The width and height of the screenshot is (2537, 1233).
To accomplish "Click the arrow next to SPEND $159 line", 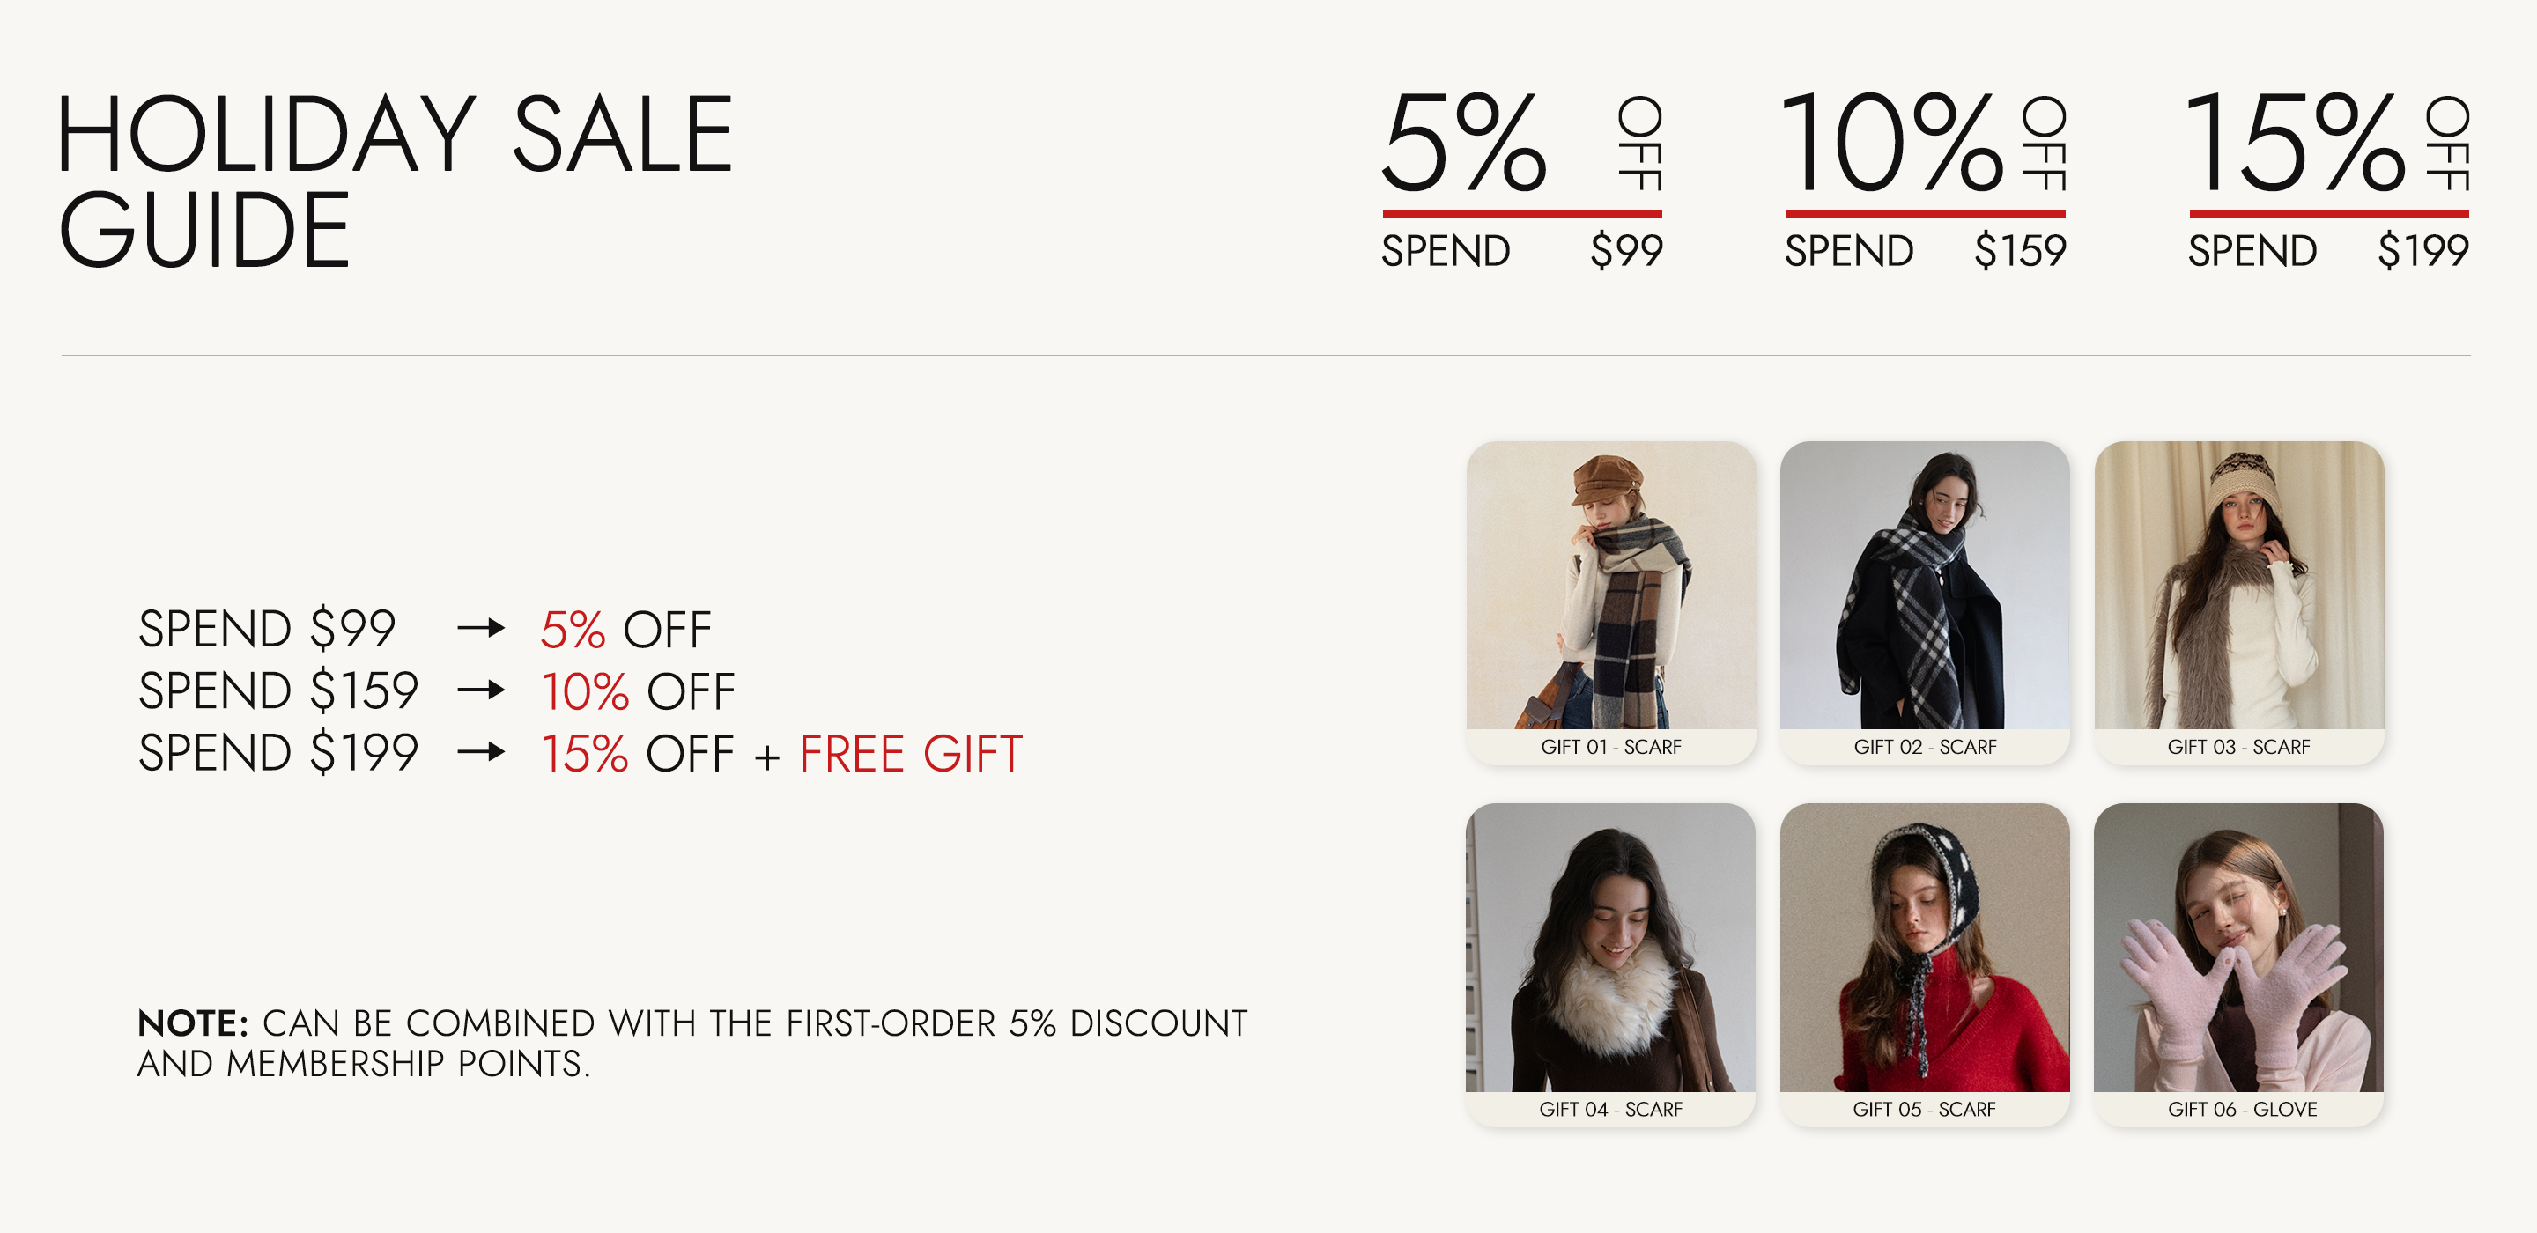I will click(481, 690).
